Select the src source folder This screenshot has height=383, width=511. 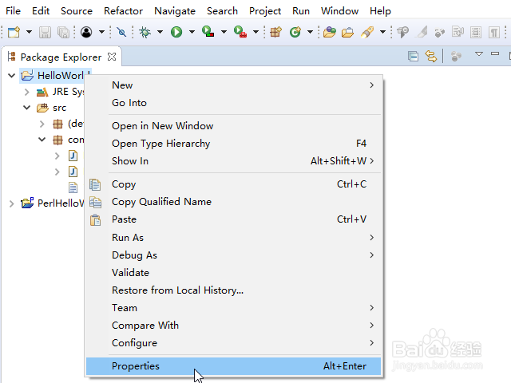[x=59, y=108]
